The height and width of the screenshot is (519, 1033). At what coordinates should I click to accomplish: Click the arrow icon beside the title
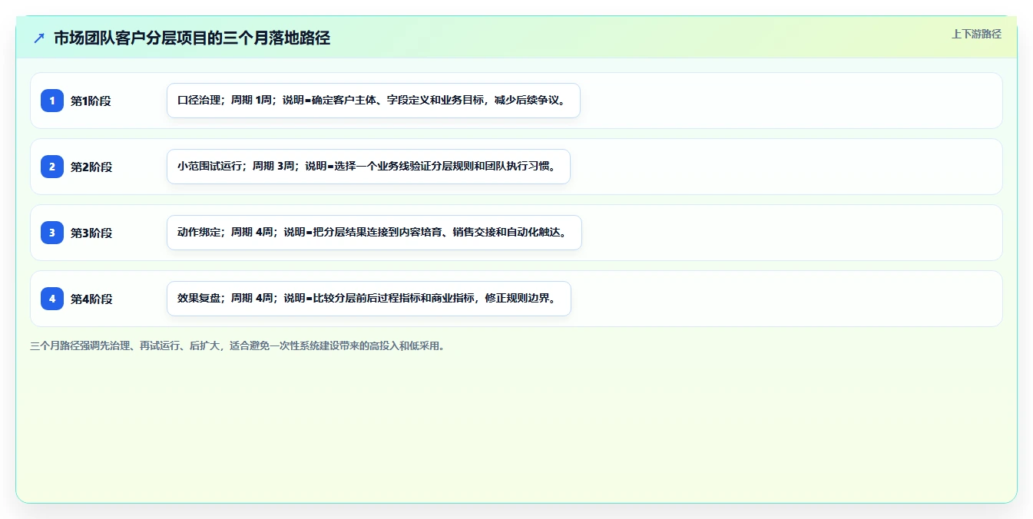[x=39, y=38]
